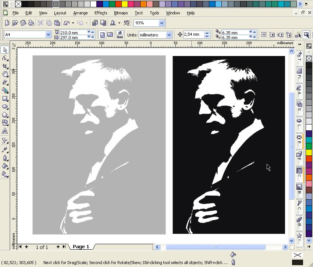This screenshot has width=313, height=267.
Task: Choose the Polygon tool
Action: coord(5,115)
